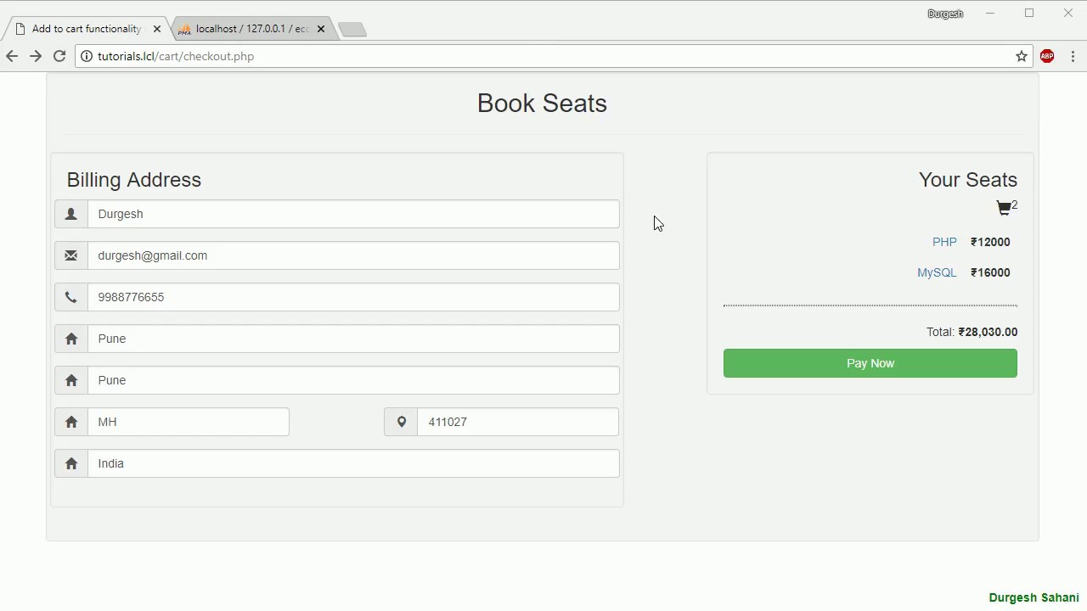Click the map pin icon beside zip code
Screen dimensions: 1087x611
click(401, 422)
